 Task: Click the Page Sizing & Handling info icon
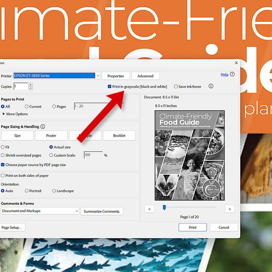[x=43, y=127]
